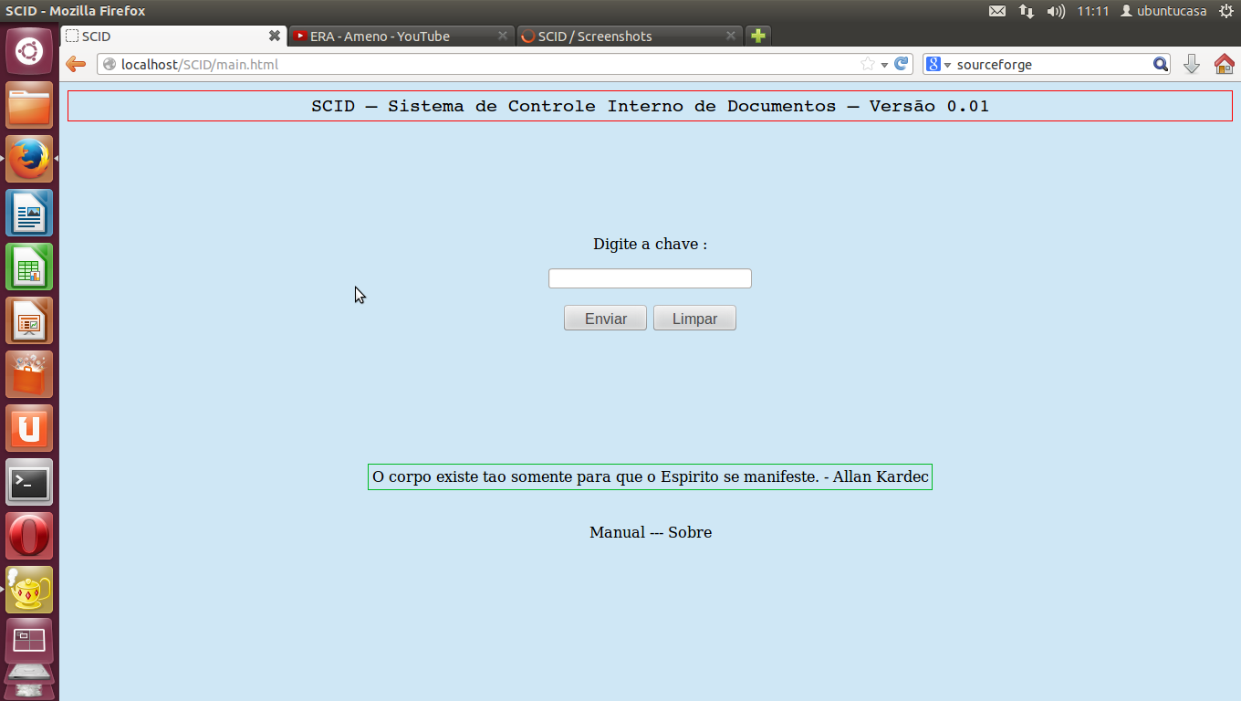Click the Firefox home icon
The width and height of the screenshot is (1241, 701).
click(1224, 64)
